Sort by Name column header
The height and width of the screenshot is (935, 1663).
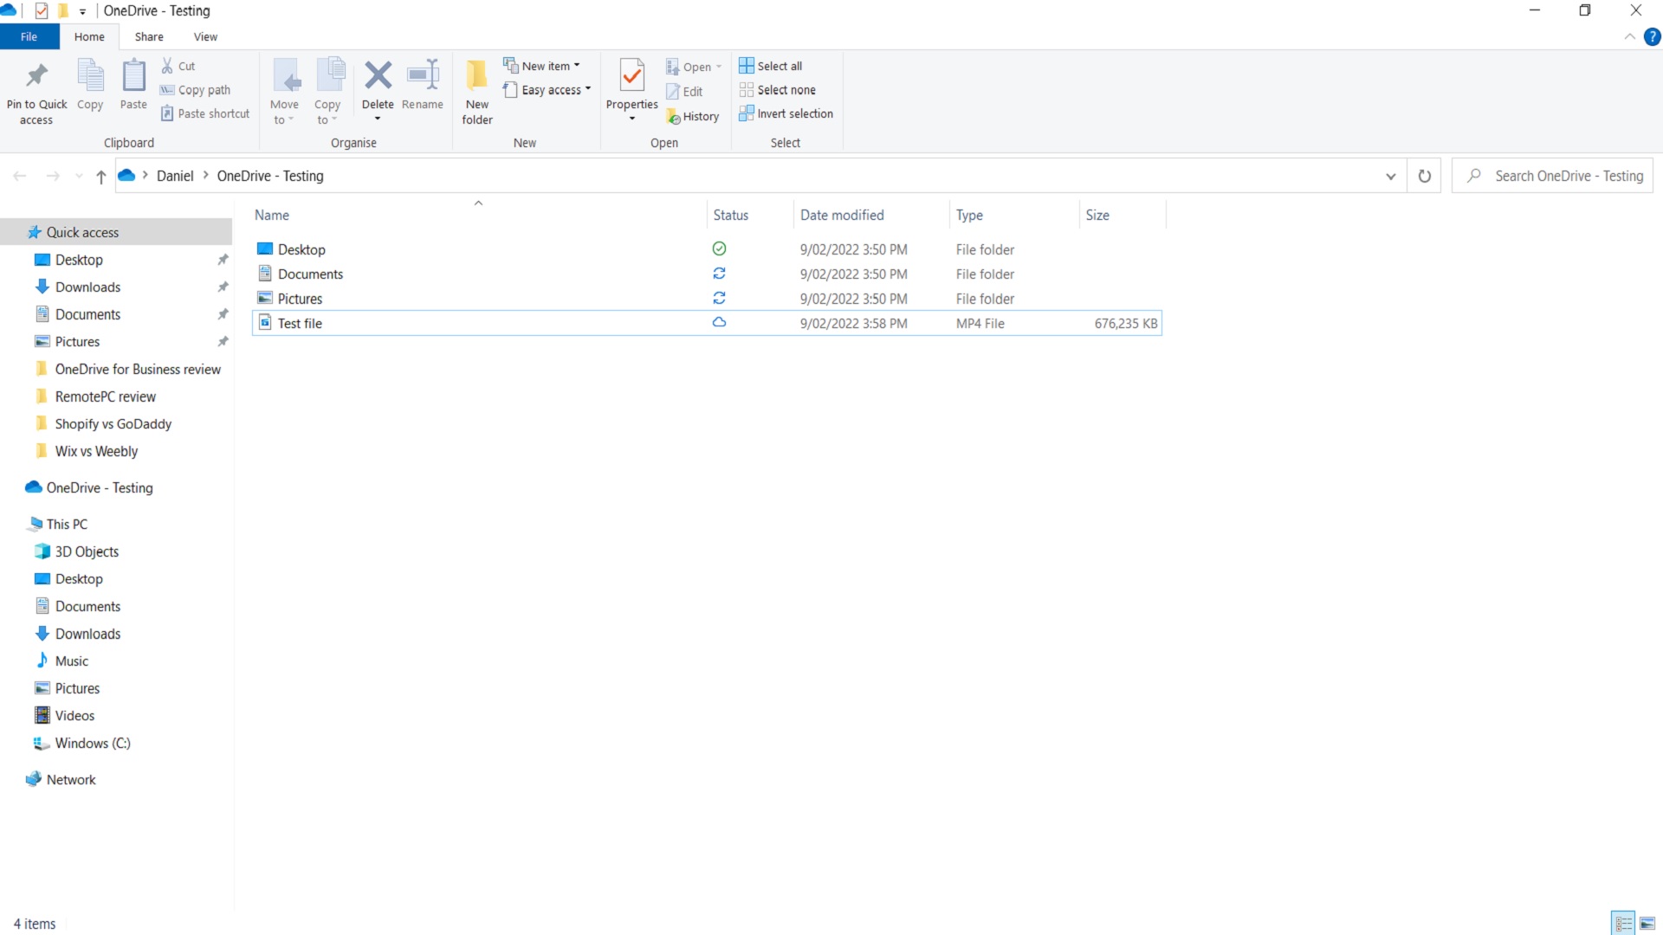tap(478, 215)
